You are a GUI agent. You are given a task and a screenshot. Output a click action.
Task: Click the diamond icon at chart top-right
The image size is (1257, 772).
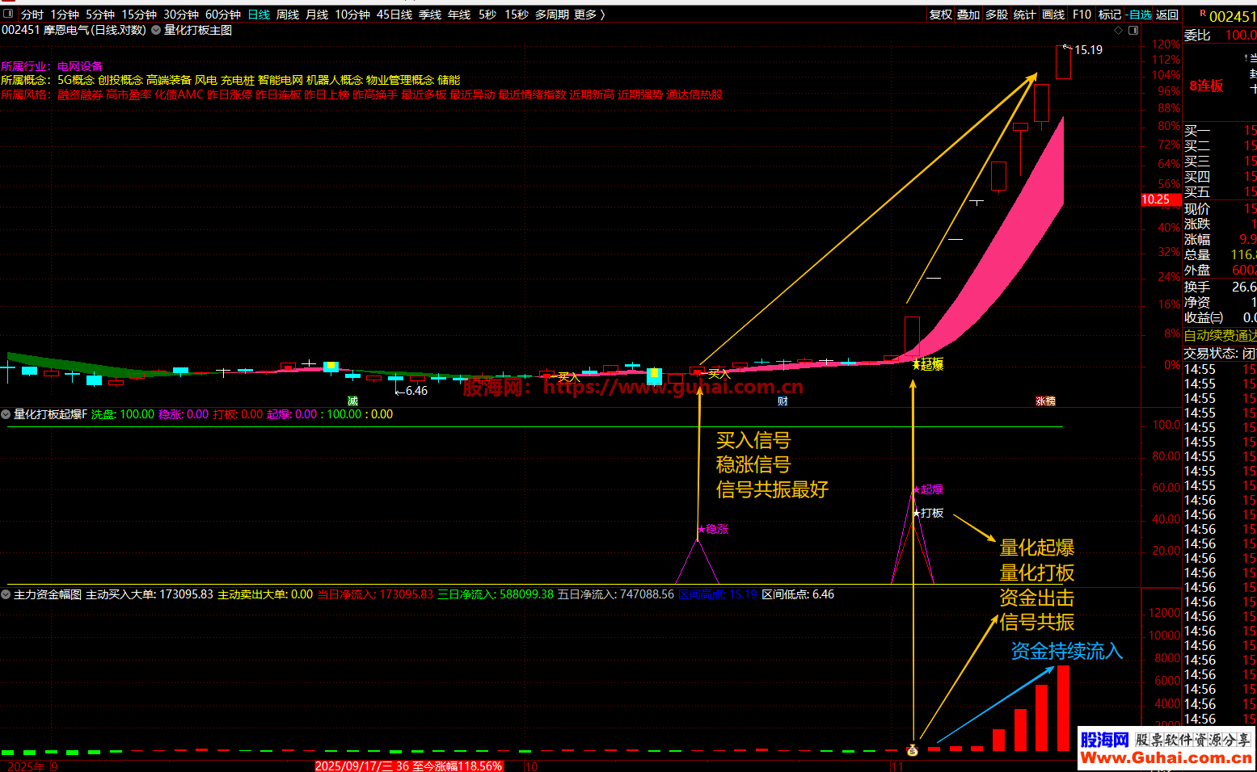coord(1119,30)
